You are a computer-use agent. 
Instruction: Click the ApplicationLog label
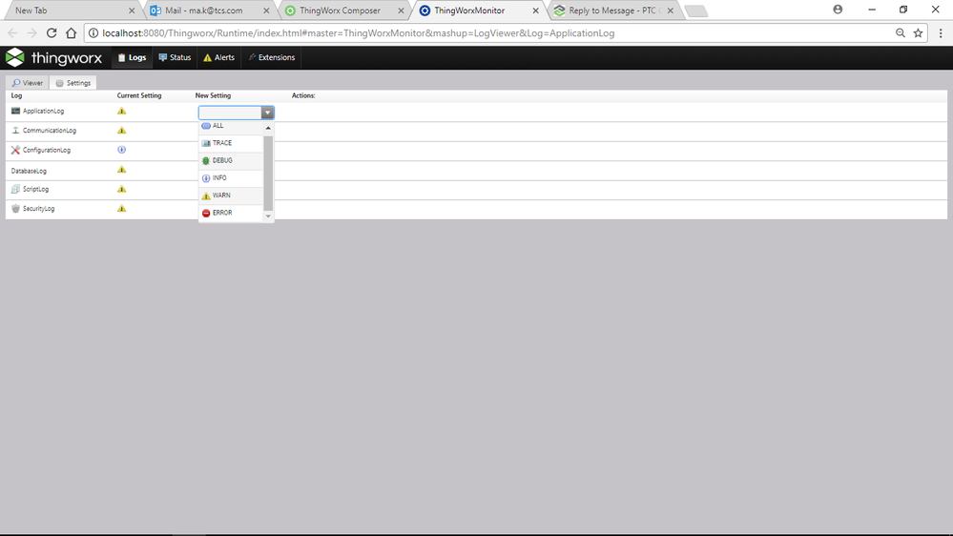pos(43,112)
